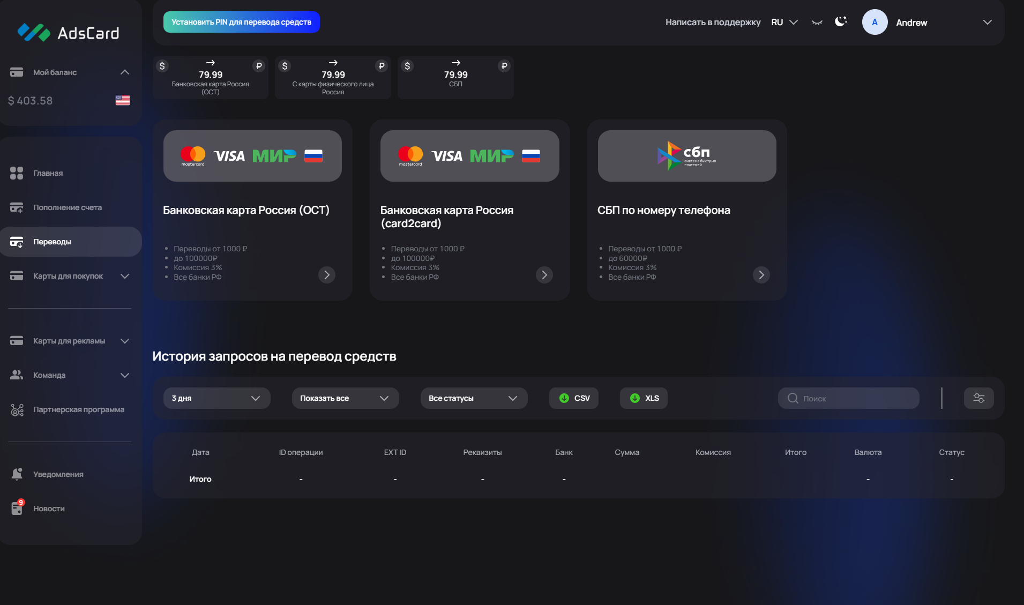This screenshot has height=605, width=1024.
Task: Click the Дата column header
Action: coord(200,452)
